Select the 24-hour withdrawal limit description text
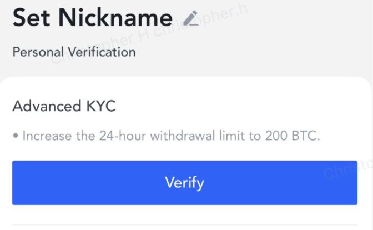 coord(172,136)
